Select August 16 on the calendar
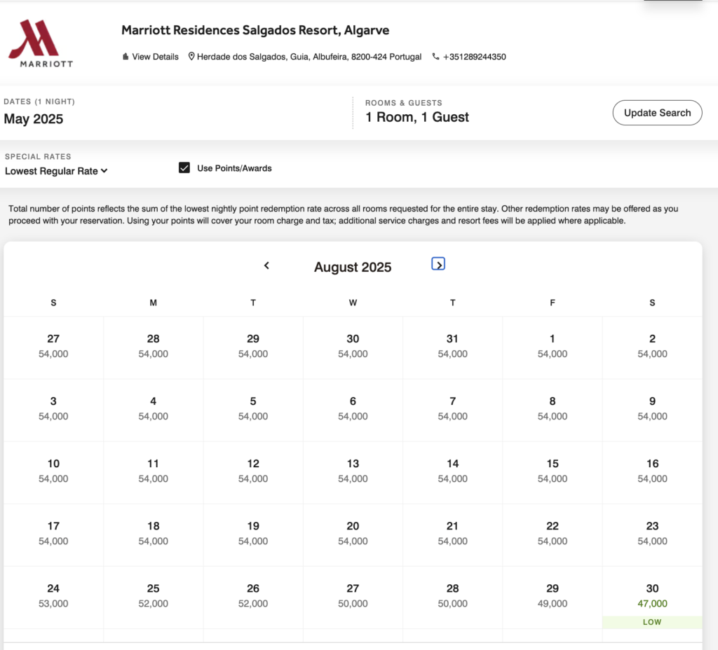This screenshot has width=718, height=650. 652,472
